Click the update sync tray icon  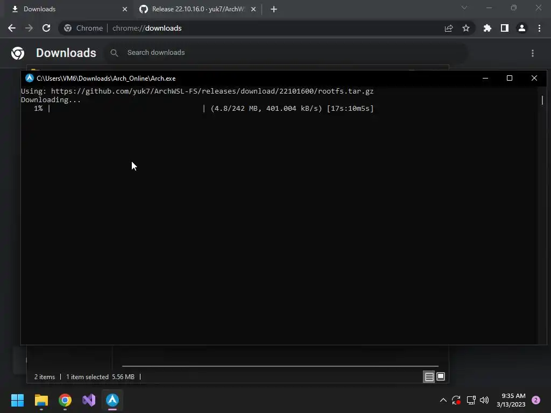[x=456, y=400]
